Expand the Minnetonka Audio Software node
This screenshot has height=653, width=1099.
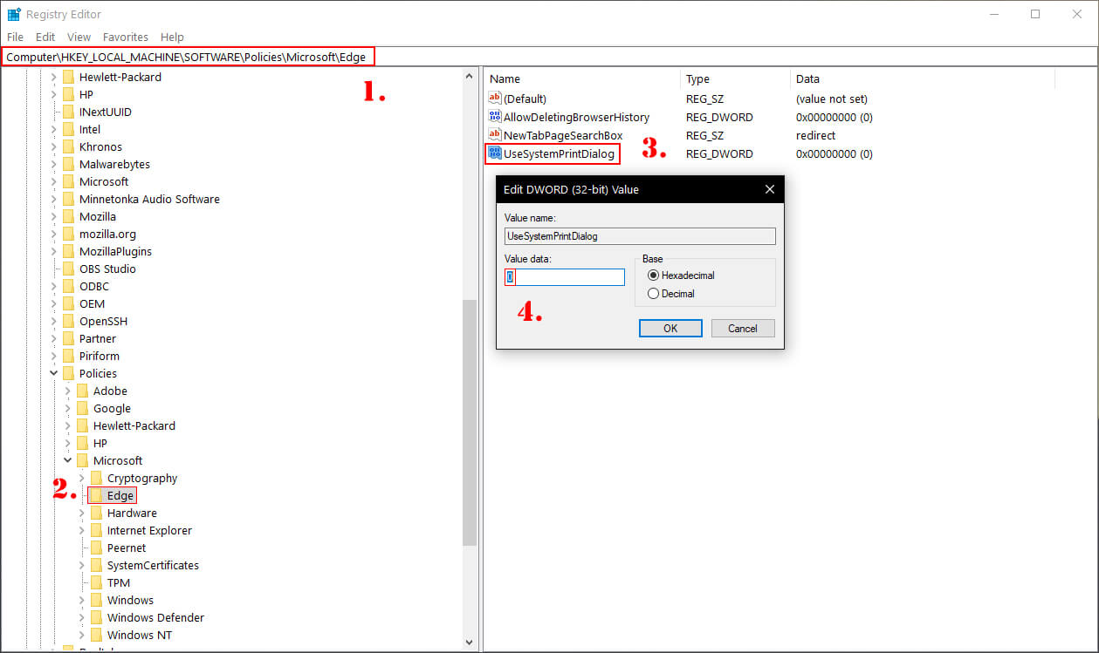coord(53,199)
